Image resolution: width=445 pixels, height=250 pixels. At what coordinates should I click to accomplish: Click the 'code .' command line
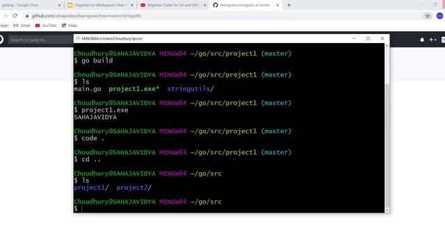pos(89,138)
